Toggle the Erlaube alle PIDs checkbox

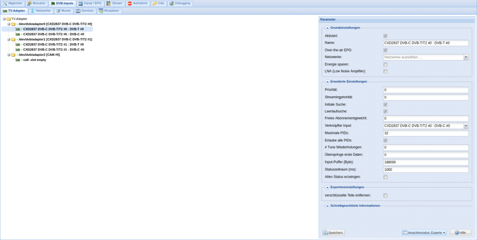pos(385,140)
